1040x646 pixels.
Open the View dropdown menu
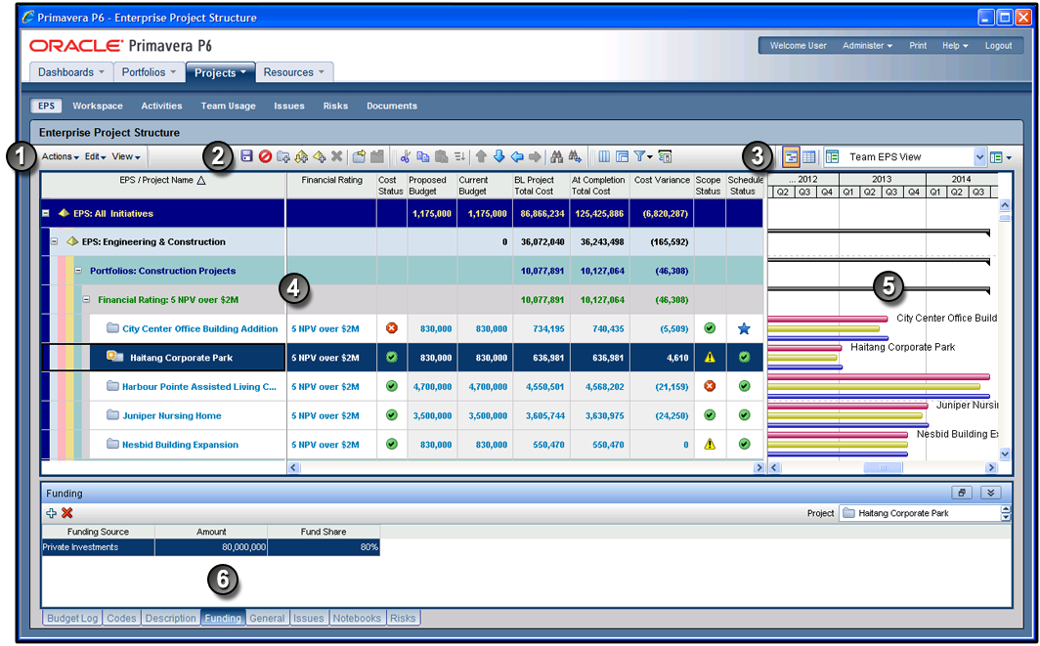tap(125, 156)
